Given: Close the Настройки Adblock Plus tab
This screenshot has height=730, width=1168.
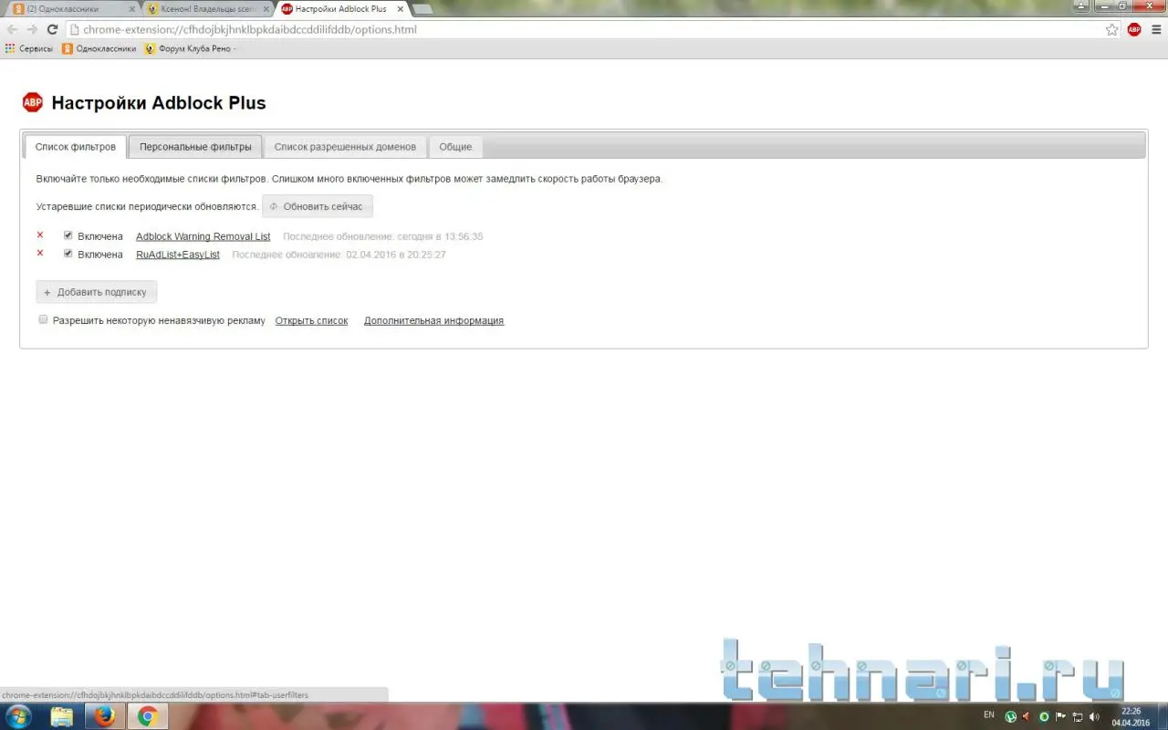Looking at the screenshot, I should click(x=400, y=9).
